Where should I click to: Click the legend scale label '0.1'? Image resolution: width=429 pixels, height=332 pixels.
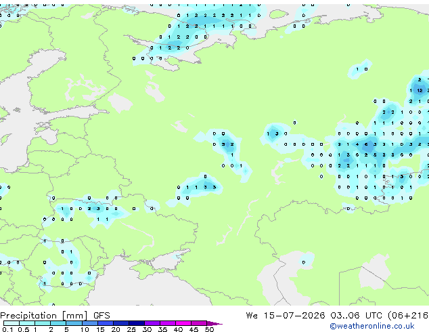[7, 329]
